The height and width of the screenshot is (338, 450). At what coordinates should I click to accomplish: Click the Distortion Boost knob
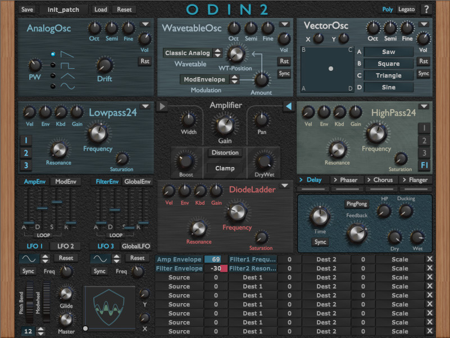pyautogui.click(x=186, y=161)
